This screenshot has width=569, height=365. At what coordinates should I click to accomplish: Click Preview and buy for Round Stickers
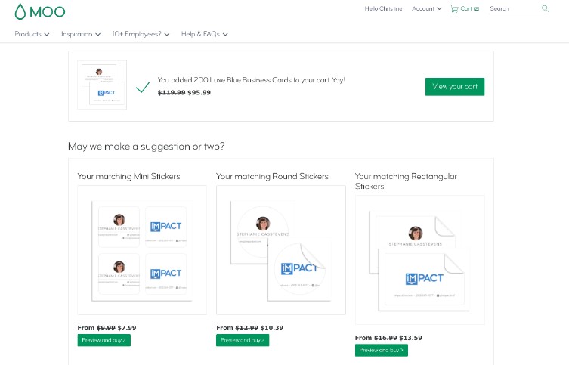(243, 340)
